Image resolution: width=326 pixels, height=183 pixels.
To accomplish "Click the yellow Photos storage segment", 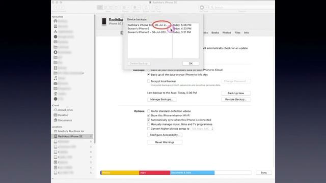I will (120, 173).
